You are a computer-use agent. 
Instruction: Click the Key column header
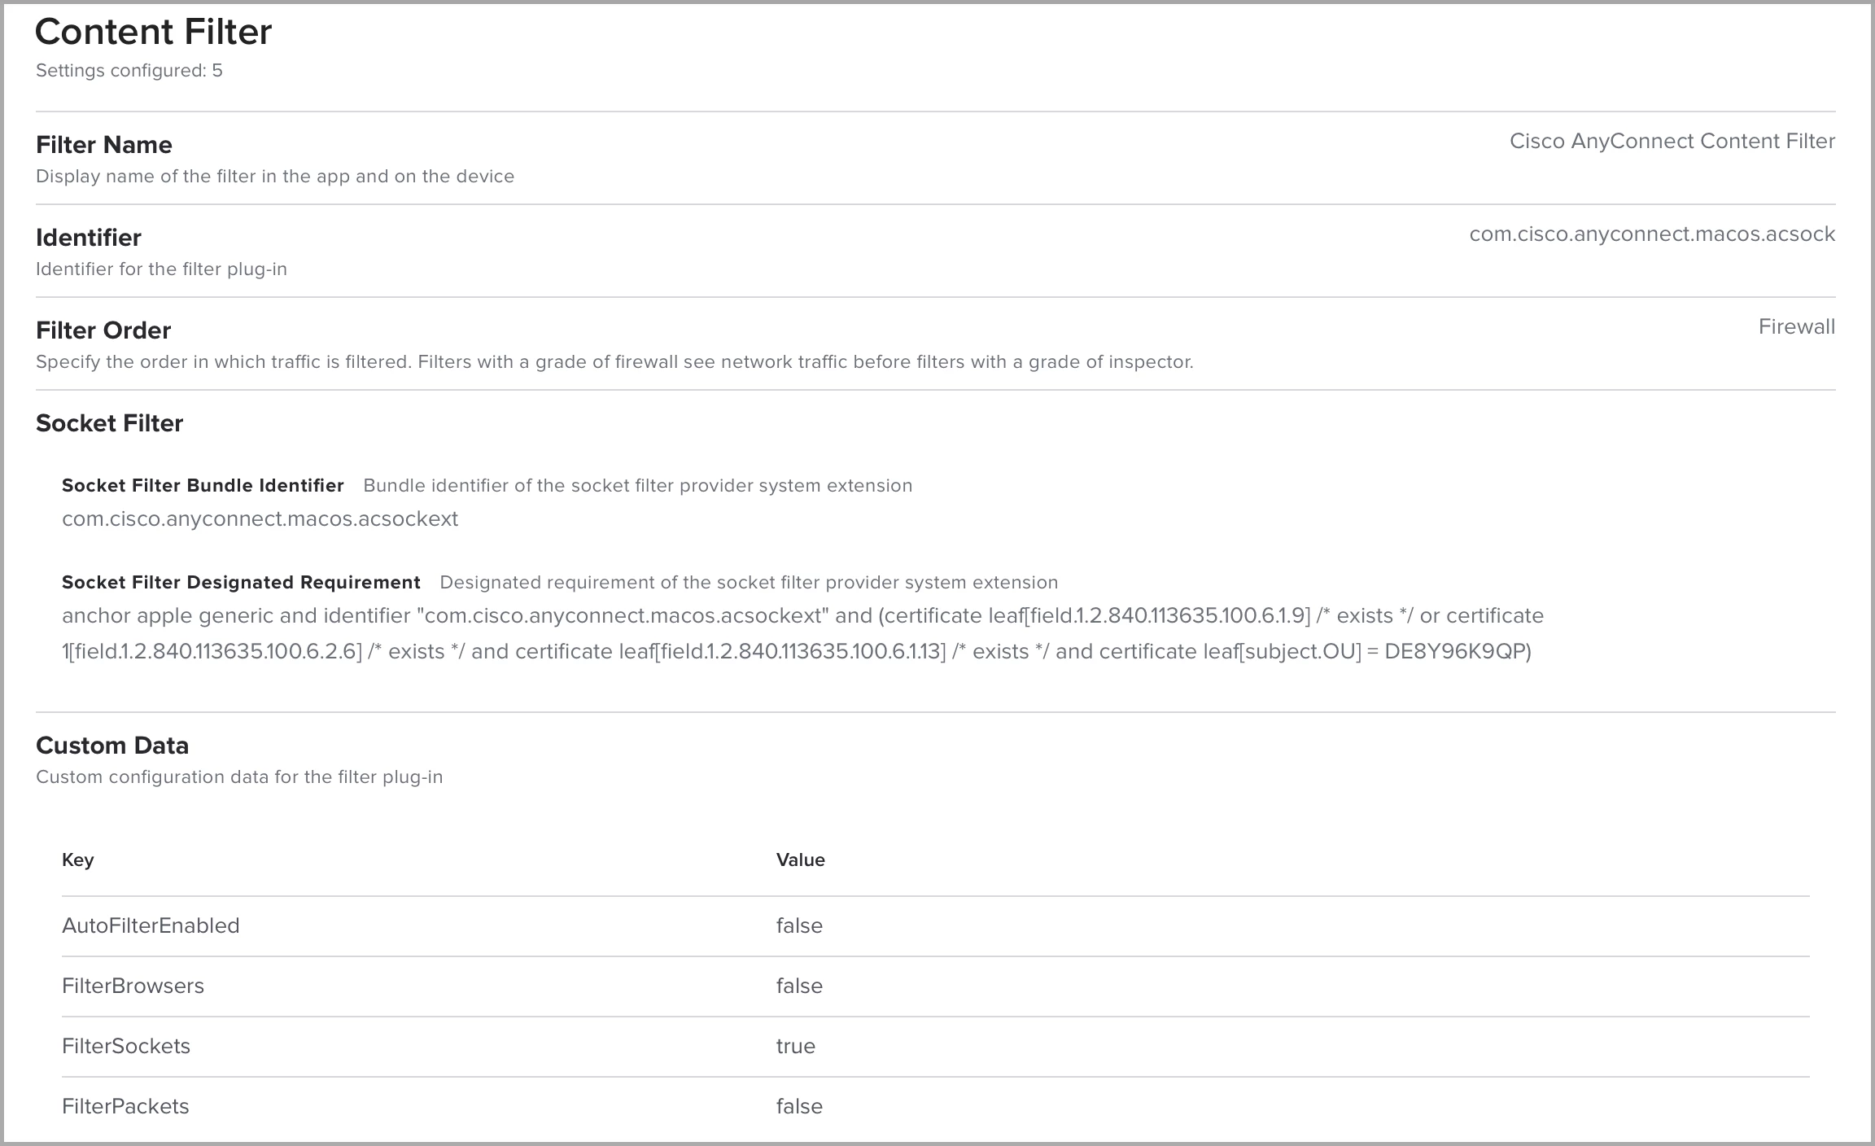tap(78, 860)
